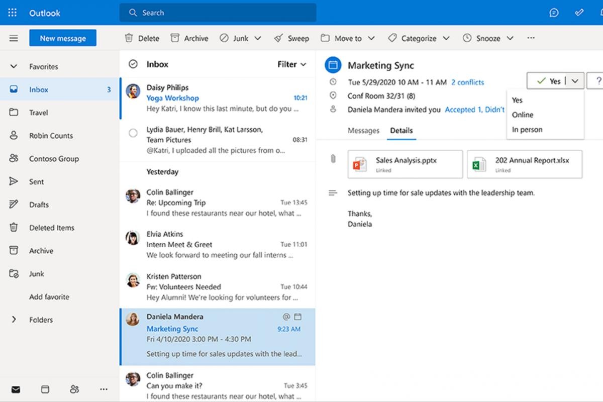Click the Sweep broom icon

tap(278, 38)
